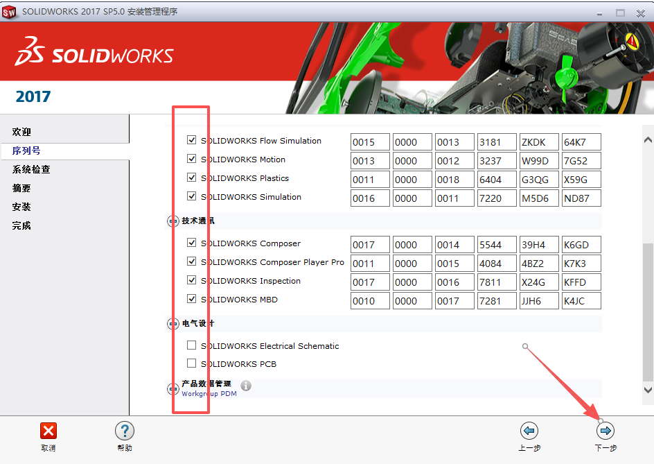654x464 pixels.
Task: Click the Help question mark icon
Action: 125,431
